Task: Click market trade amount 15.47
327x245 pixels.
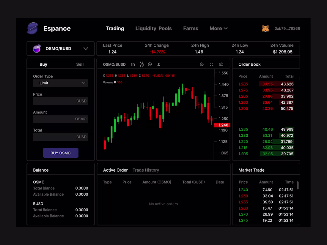Action: pyautogui.click(x=267, y=208)
